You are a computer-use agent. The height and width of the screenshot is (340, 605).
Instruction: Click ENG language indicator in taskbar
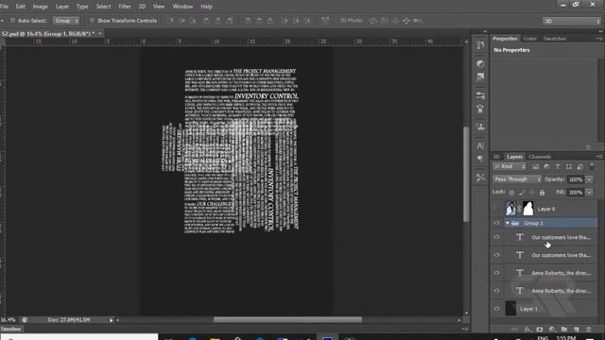coord(543,338)
